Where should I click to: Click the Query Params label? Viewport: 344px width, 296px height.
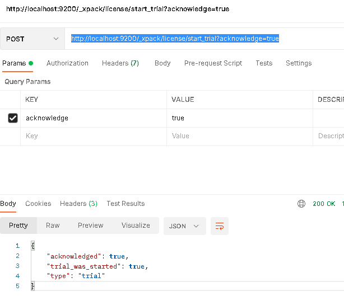click(27, 82)
